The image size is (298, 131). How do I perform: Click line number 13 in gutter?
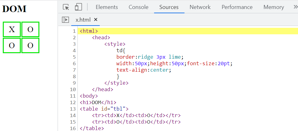coord(73,109)
